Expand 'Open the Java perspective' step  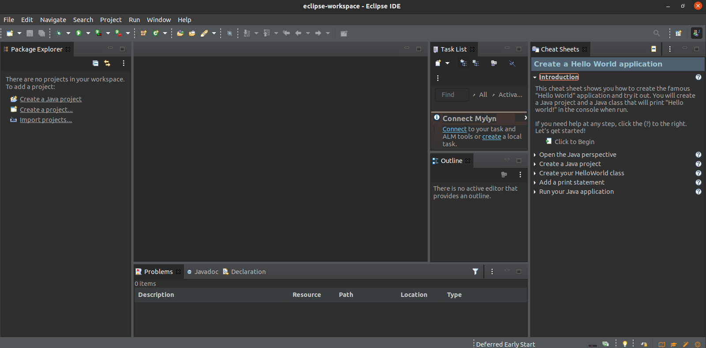(535, 155)
